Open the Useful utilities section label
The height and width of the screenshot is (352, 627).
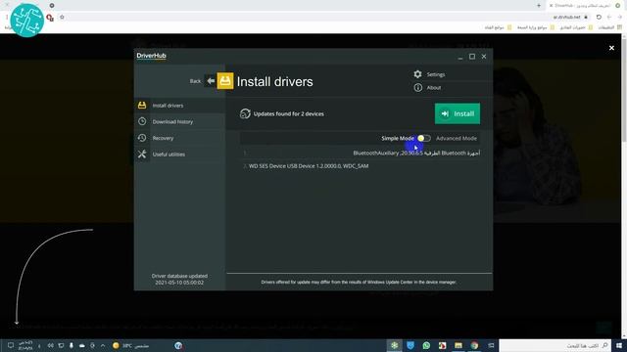169,154
